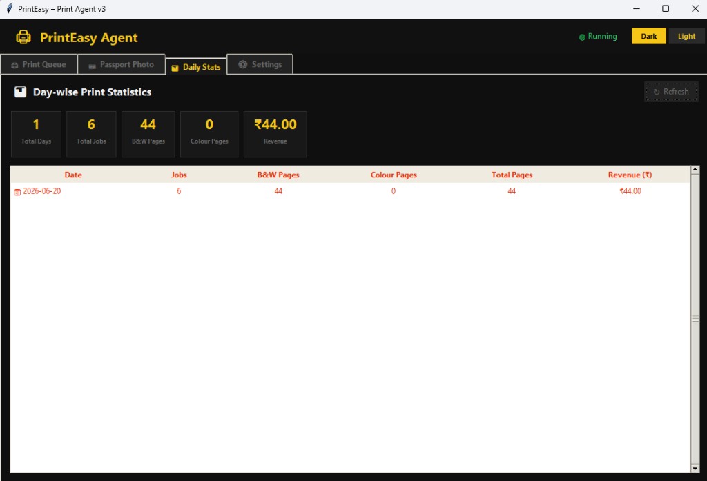Click the calendar icon beside Day-wise Print Statistics
This screenshot has width=707, height=481.
pos(20,92)
